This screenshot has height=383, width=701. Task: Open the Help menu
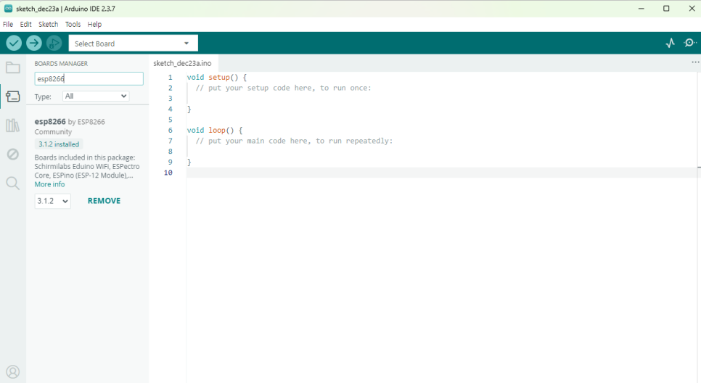94,24
